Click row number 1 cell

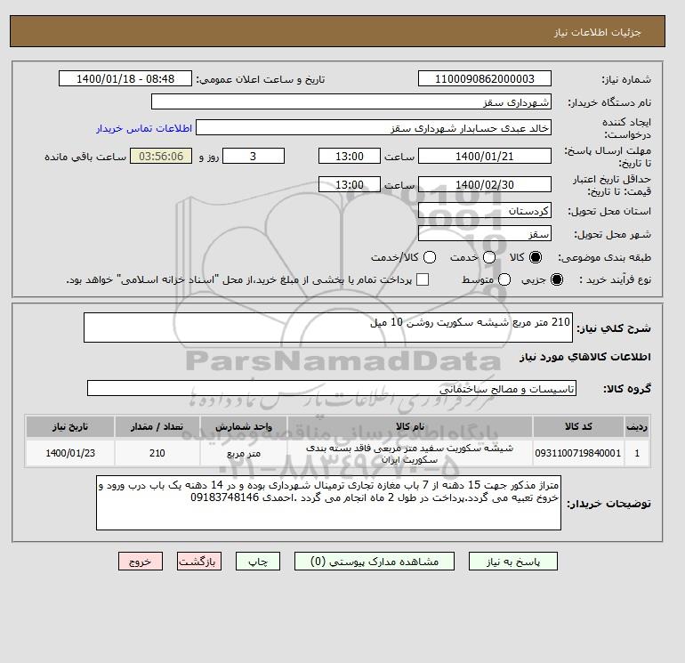coord(637,453)
